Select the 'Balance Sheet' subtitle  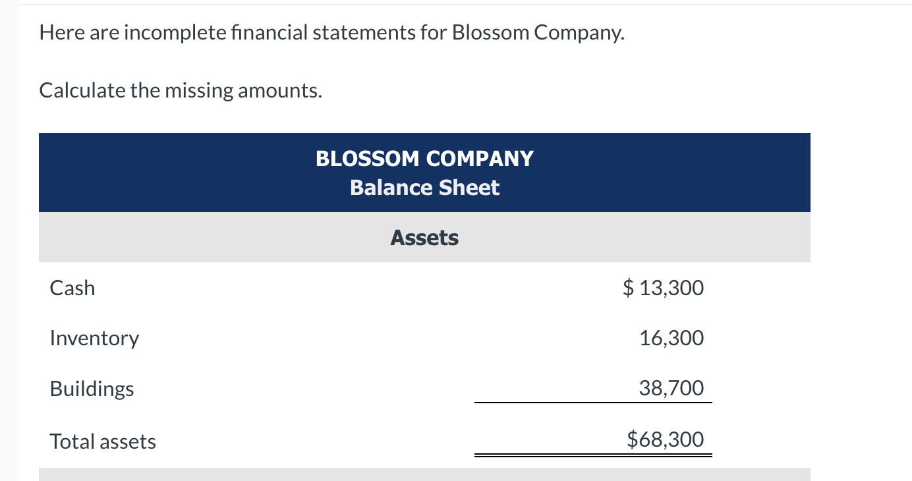(424, 188)
